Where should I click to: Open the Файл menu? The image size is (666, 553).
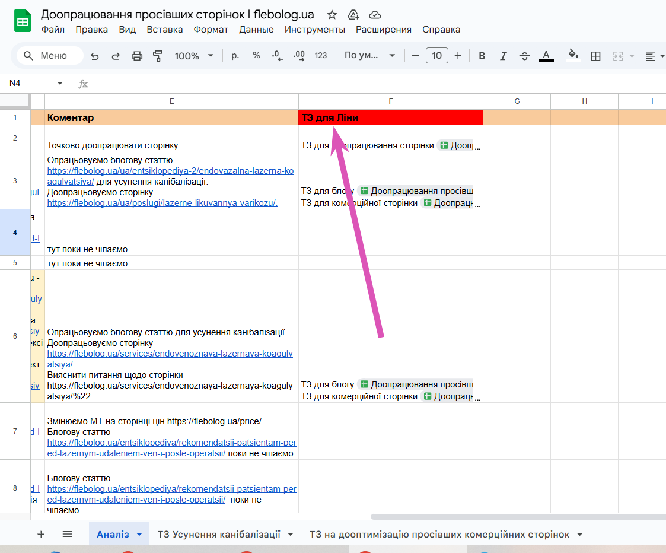point(53,30)
